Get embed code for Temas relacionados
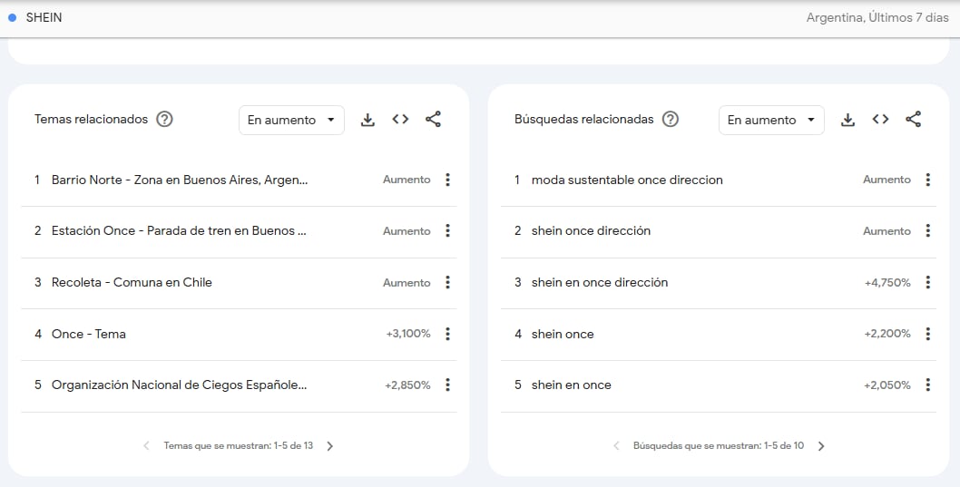The width and height of the screenshot is (960, 487). [x=400, y=120]
